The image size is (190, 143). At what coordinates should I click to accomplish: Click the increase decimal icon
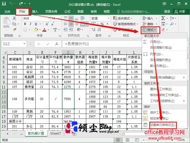click(94, 30)
